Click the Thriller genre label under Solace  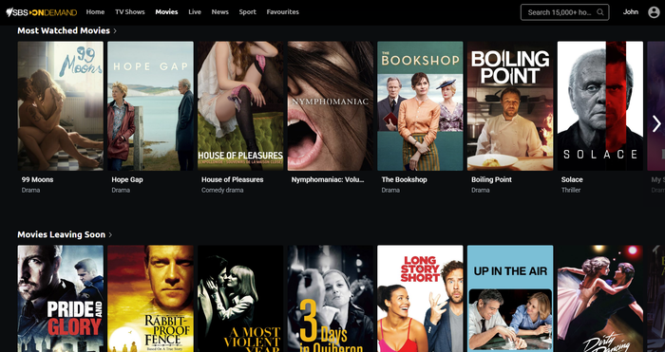(x=571, y=190)
